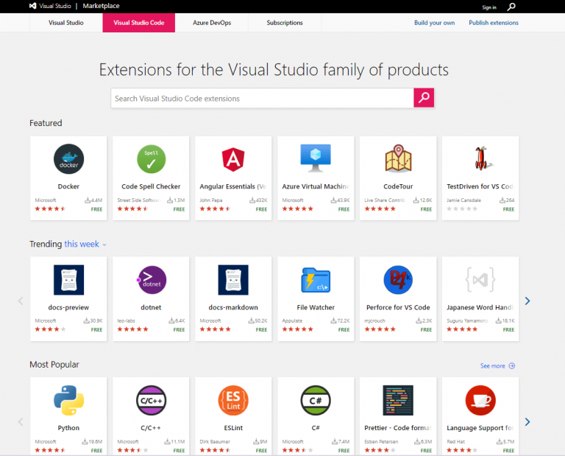565x456 pixels.
Task: Click the Red Hat publisher name
Action: coord(456,441)
